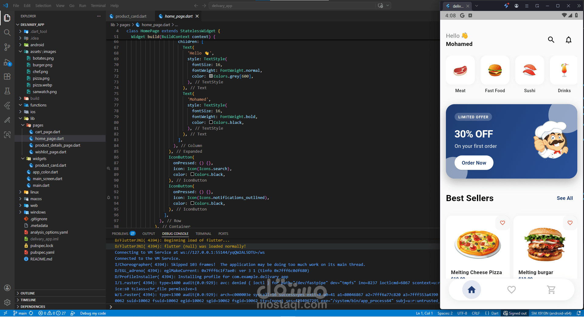The image size is (584, 317).
Task: Expand the DEPENDENCIES section
Action: point(60,307)
